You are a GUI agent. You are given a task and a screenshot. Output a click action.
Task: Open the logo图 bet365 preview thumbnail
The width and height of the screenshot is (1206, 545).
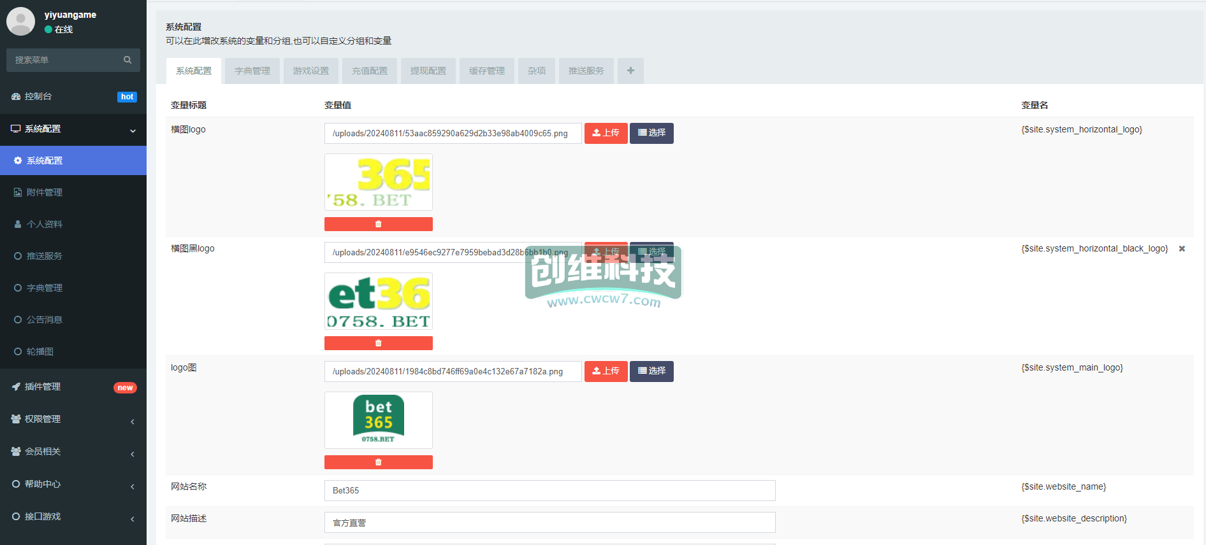[379, 420]
